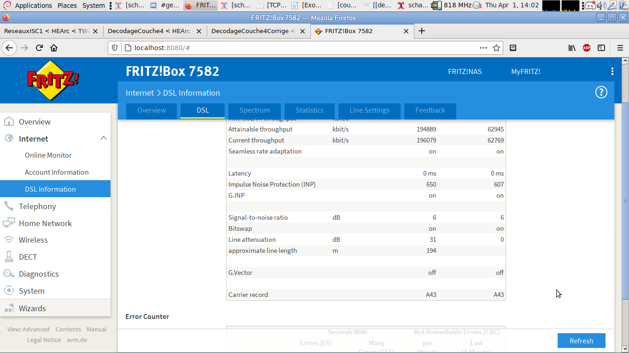Click the Home Network computer icon
629x353 pixels.
point(9,223)
